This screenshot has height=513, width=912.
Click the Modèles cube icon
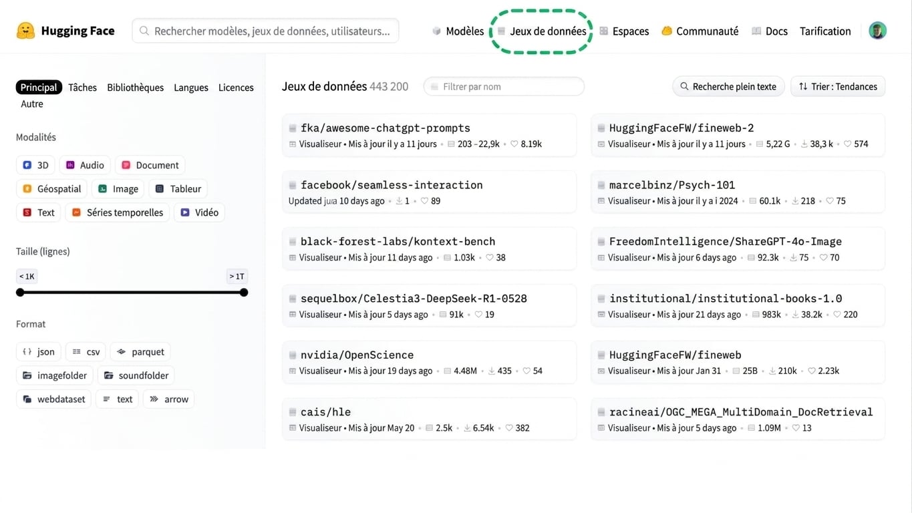tap(437, 31)
